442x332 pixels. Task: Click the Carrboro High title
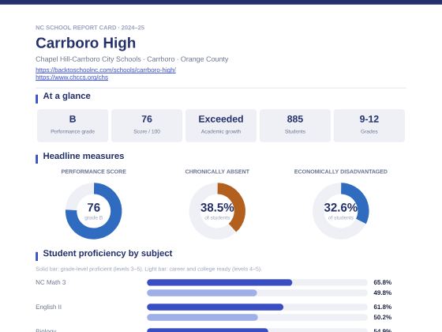point(86,43)
